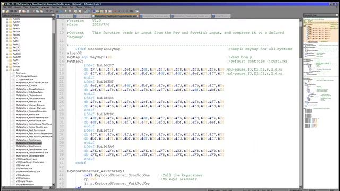
Task: Select Multiplatform_Monitor.asm file
Action: coord(28,115)
